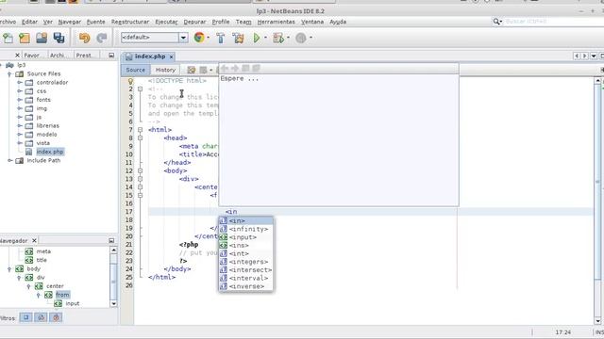Open the Editar menu

29,22
